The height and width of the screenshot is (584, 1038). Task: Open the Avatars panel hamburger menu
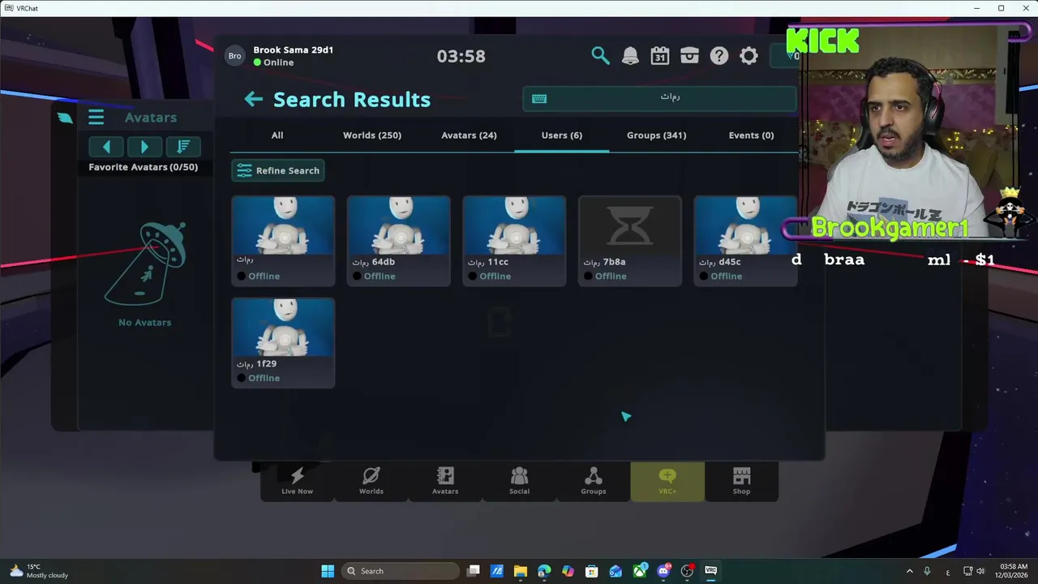tap(96, 118)
